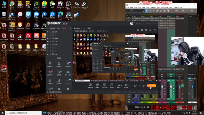Viewport: 204px width, 115px height.
Task: Add a 直播屏幕 screen capture source
Action: (90, 86)
